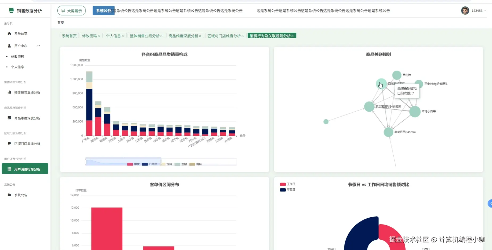Click the user avatar picture
Viewport: 492px width, 250px height.
click(x=465, y=11)
